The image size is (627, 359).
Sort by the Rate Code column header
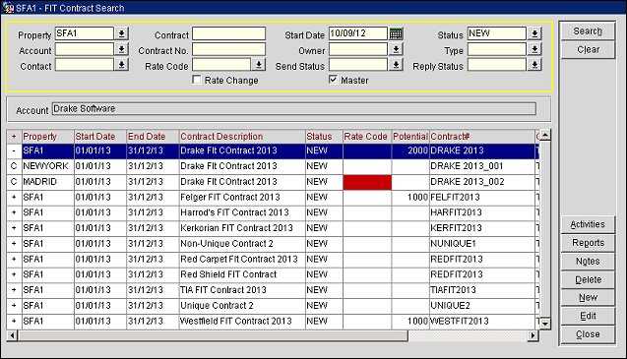tap(367, 137)
